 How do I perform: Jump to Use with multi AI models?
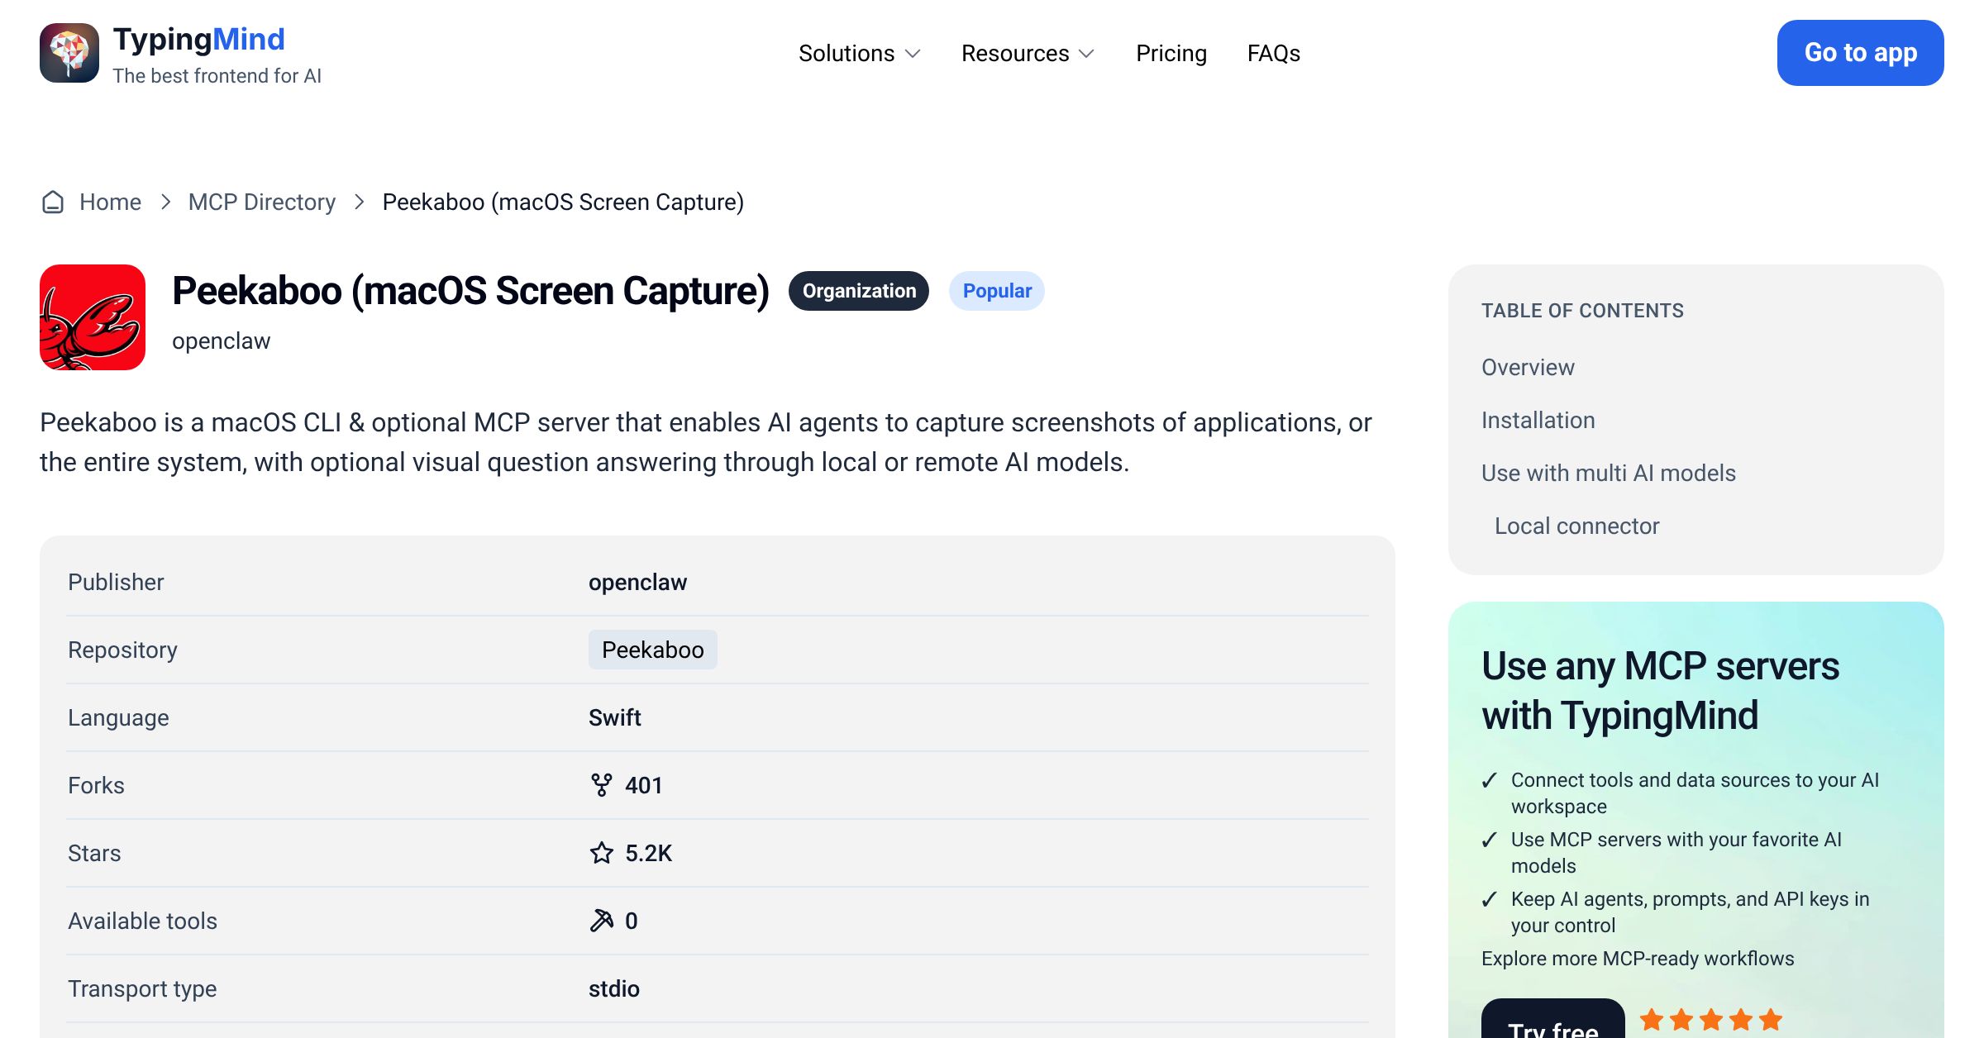[1609, 473]
